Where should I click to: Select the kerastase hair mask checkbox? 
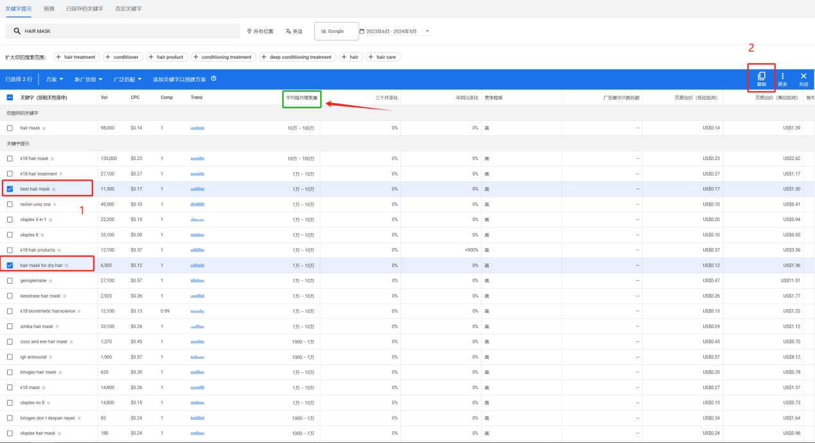tap(10, 296)
